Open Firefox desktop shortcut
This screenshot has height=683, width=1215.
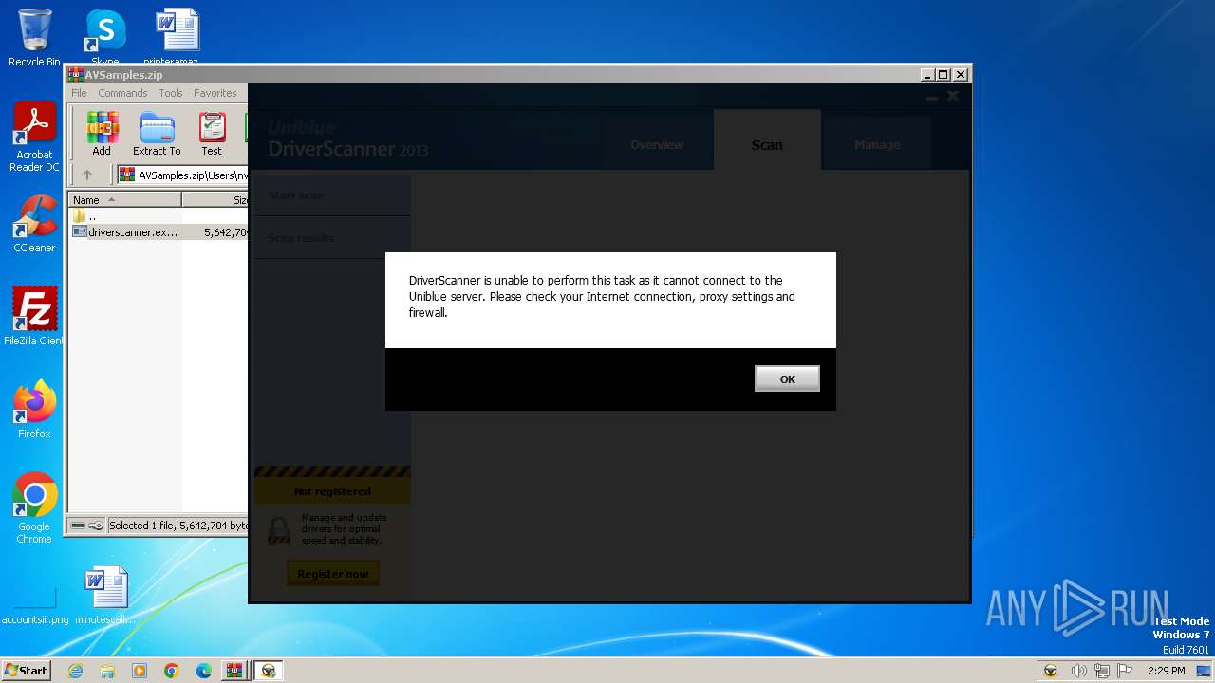click(x=34, y=410)
